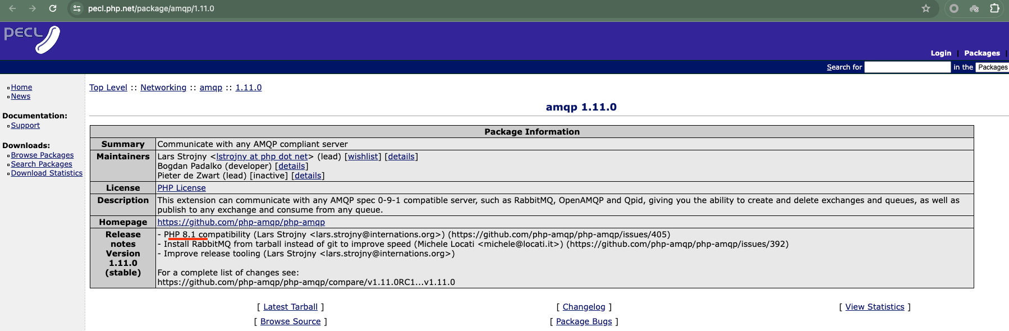Image resolution: width=1009 pixels, height=331 pixels.
Task: Open View Statistics link
Action: click(x=875, y=307)
